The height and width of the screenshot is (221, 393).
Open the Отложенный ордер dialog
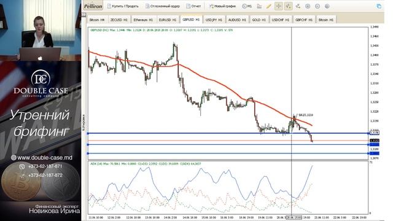pyautogui.click(x=163, y=6)
